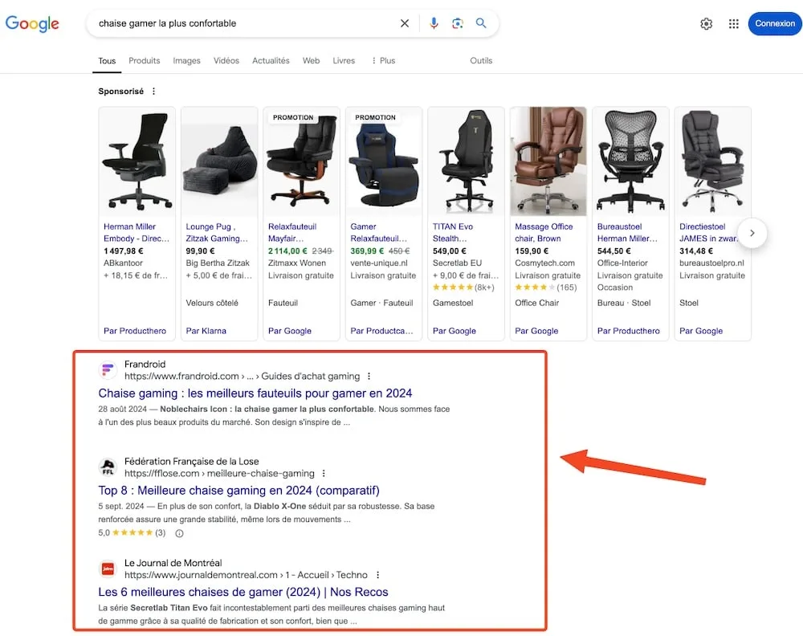Open the Outils search tools
Screen dimensions: 803x636
coord(481,60)
